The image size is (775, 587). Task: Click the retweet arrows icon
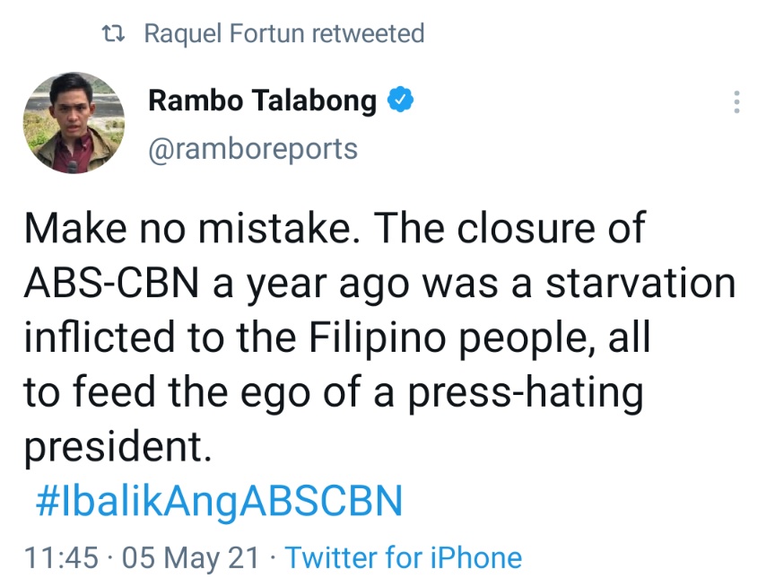[x=114, y=35]
